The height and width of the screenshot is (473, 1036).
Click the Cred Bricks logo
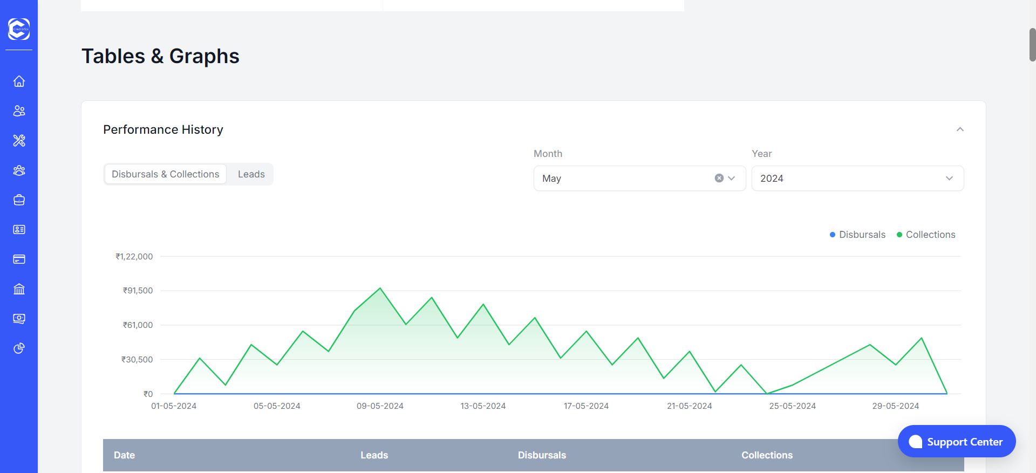pos(19,29)
